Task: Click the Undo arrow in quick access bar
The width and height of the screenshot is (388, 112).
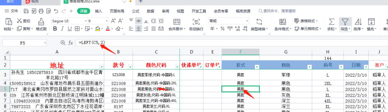Action: (x=56, y=11)
